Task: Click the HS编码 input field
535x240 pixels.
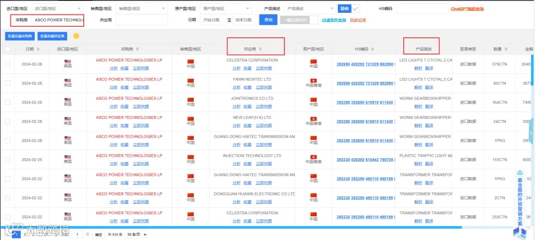Action: tap(423, 8)
